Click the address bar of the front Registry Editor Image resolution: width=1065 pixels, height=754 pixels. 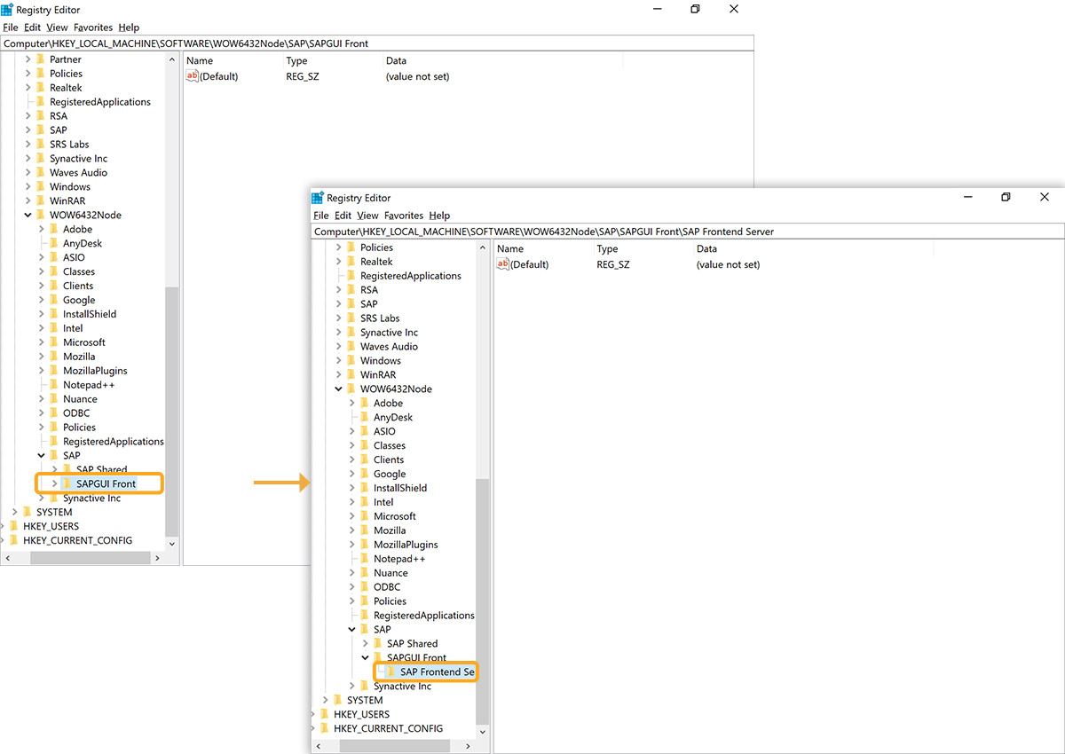coord(688,232)
